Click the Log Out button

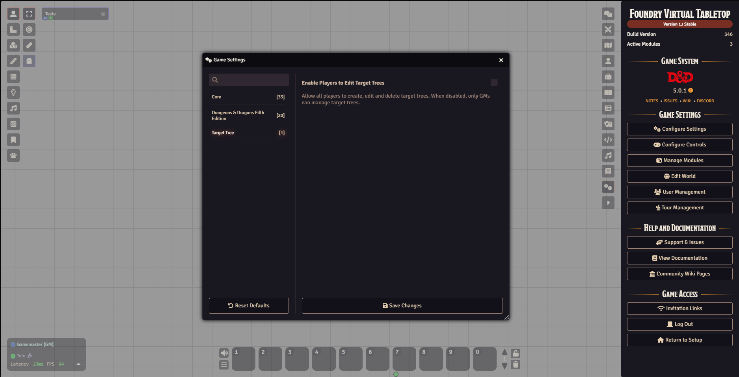click(x=679, y=324)
